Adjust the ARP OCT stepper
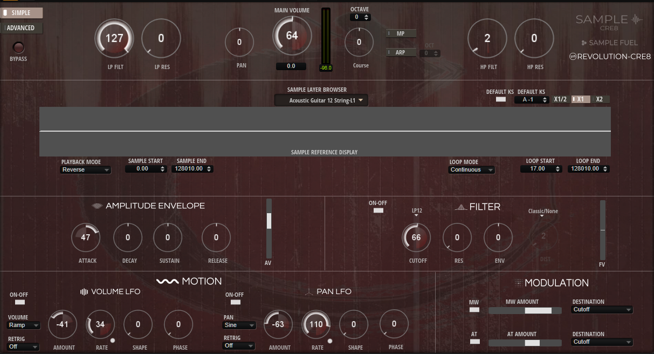The image size is (654, 354). (430, 53)
